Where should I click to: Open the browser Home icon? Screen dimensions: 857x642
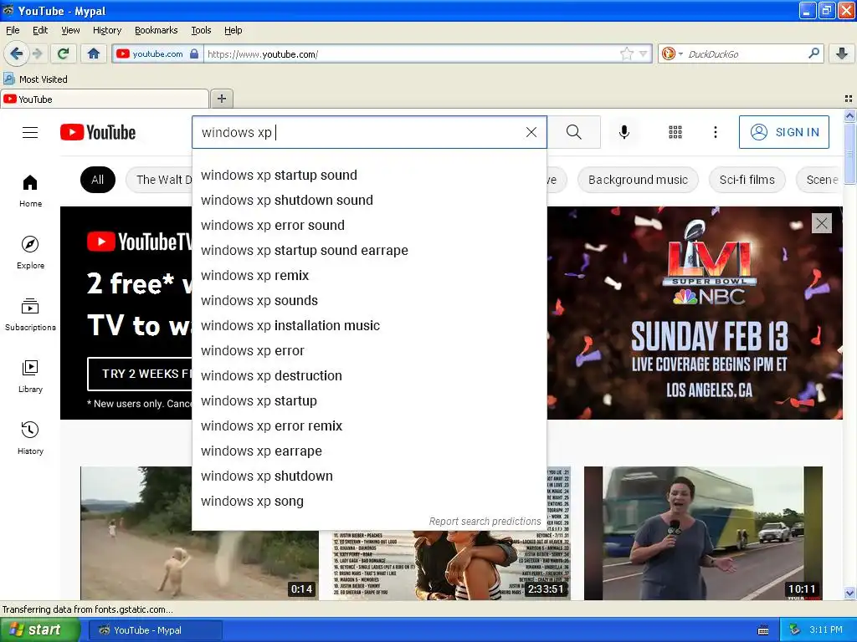[x=94, y=53]
